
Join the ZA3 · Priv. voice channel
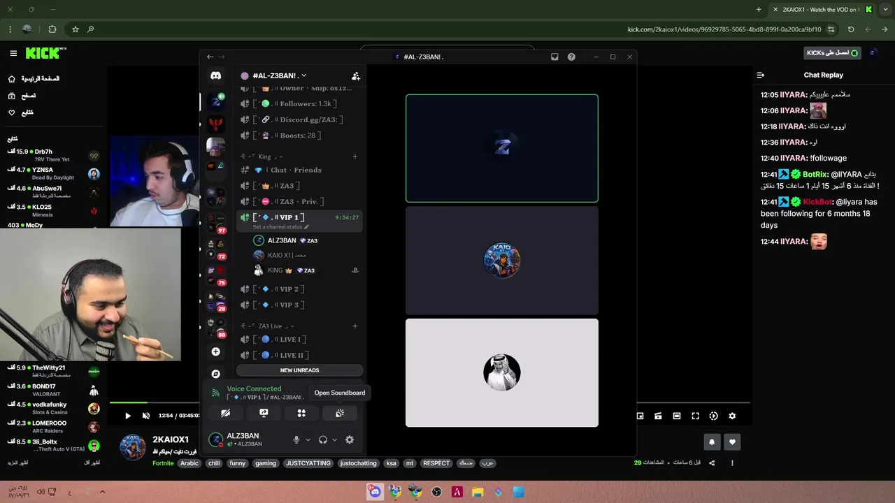tap(299, 201)
